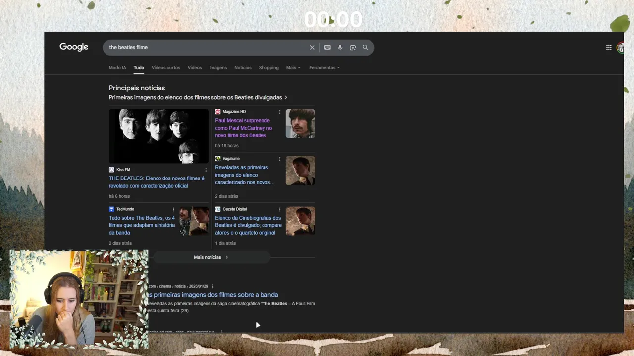Click the '1 dia atrás' timestamp

225,243
